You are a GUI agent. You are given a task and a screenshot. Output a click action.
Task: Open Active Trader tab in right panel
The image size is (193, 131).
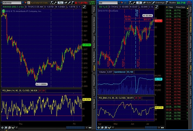[x=191, y=42]
